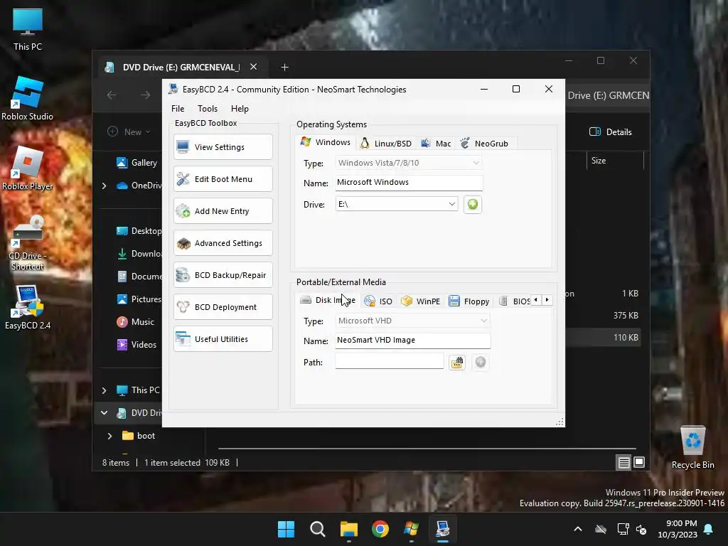Click Back arrow in File Explorer
Viewport: 728px width, 546px height.
click(112, 95)
